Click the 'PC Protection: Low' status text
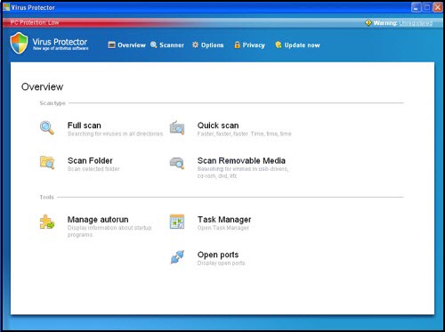 [x=35, y=22]
